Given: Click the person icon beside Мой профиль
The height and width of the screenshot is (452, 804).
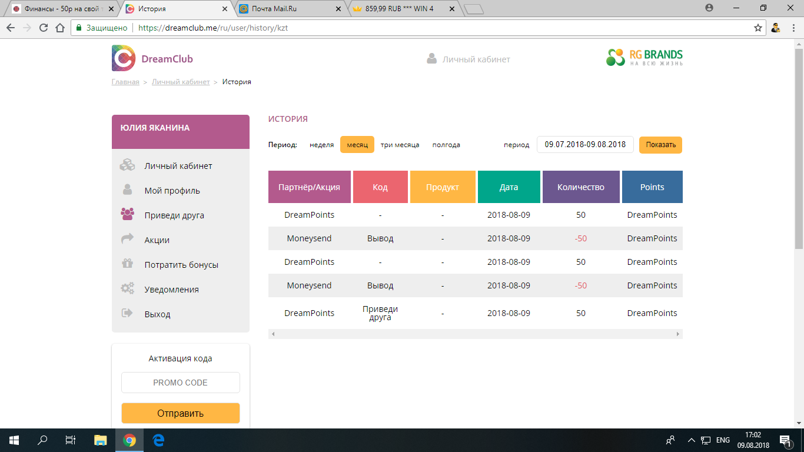Looking at the screenshot, I should pyautogui.click(x=127, y=190).
